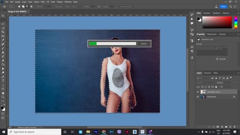Select the Lasso tool
Screen dimensions: 240x135
3,24
